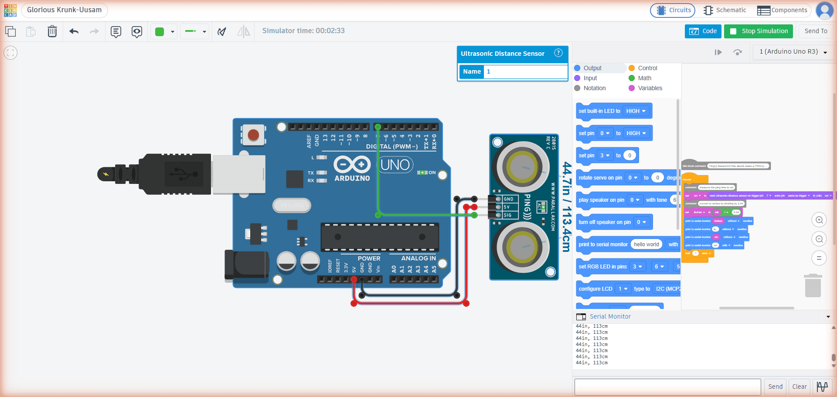The width and height of the screenshot is (837, 397).
Task: Pick the green wire color swatch
Action: point(160,31)
